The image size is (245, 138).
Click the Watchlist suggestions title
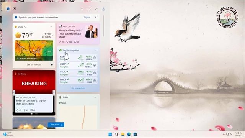(x=71, y=50)
